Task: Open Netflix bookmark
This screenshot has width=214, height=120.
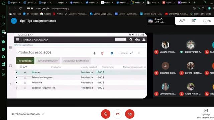Action: (58, 14)
